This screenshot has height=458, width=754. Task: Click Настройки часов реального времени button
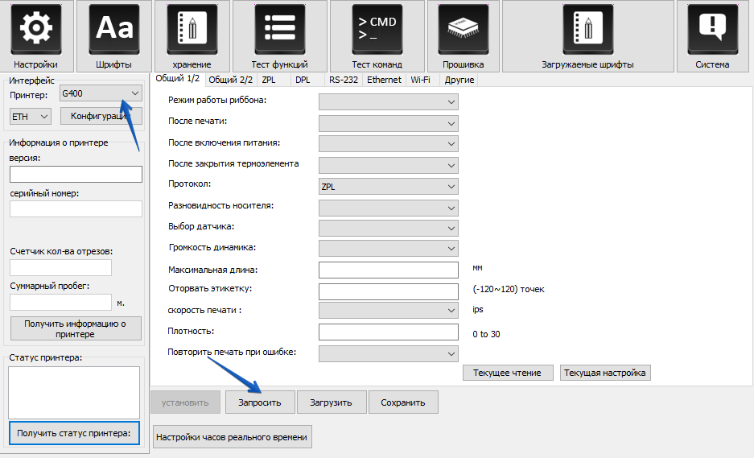pos(232,437)
